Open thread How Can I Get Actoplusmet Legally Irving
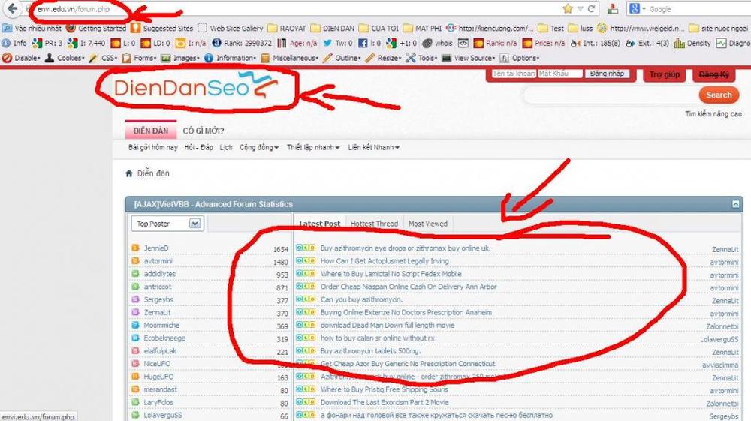The width and height of the screenshot is (751, 421). click(x=385, y=260)
